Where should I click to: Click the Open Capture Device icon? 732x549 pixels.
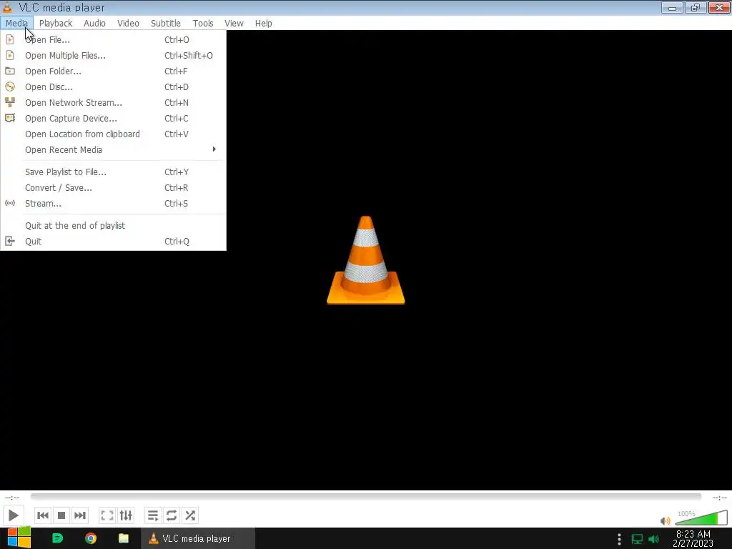(10, 118)
